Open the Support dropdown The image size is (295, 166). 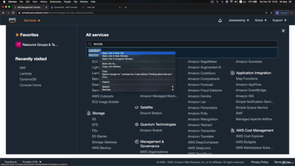[x=279, y=20]
